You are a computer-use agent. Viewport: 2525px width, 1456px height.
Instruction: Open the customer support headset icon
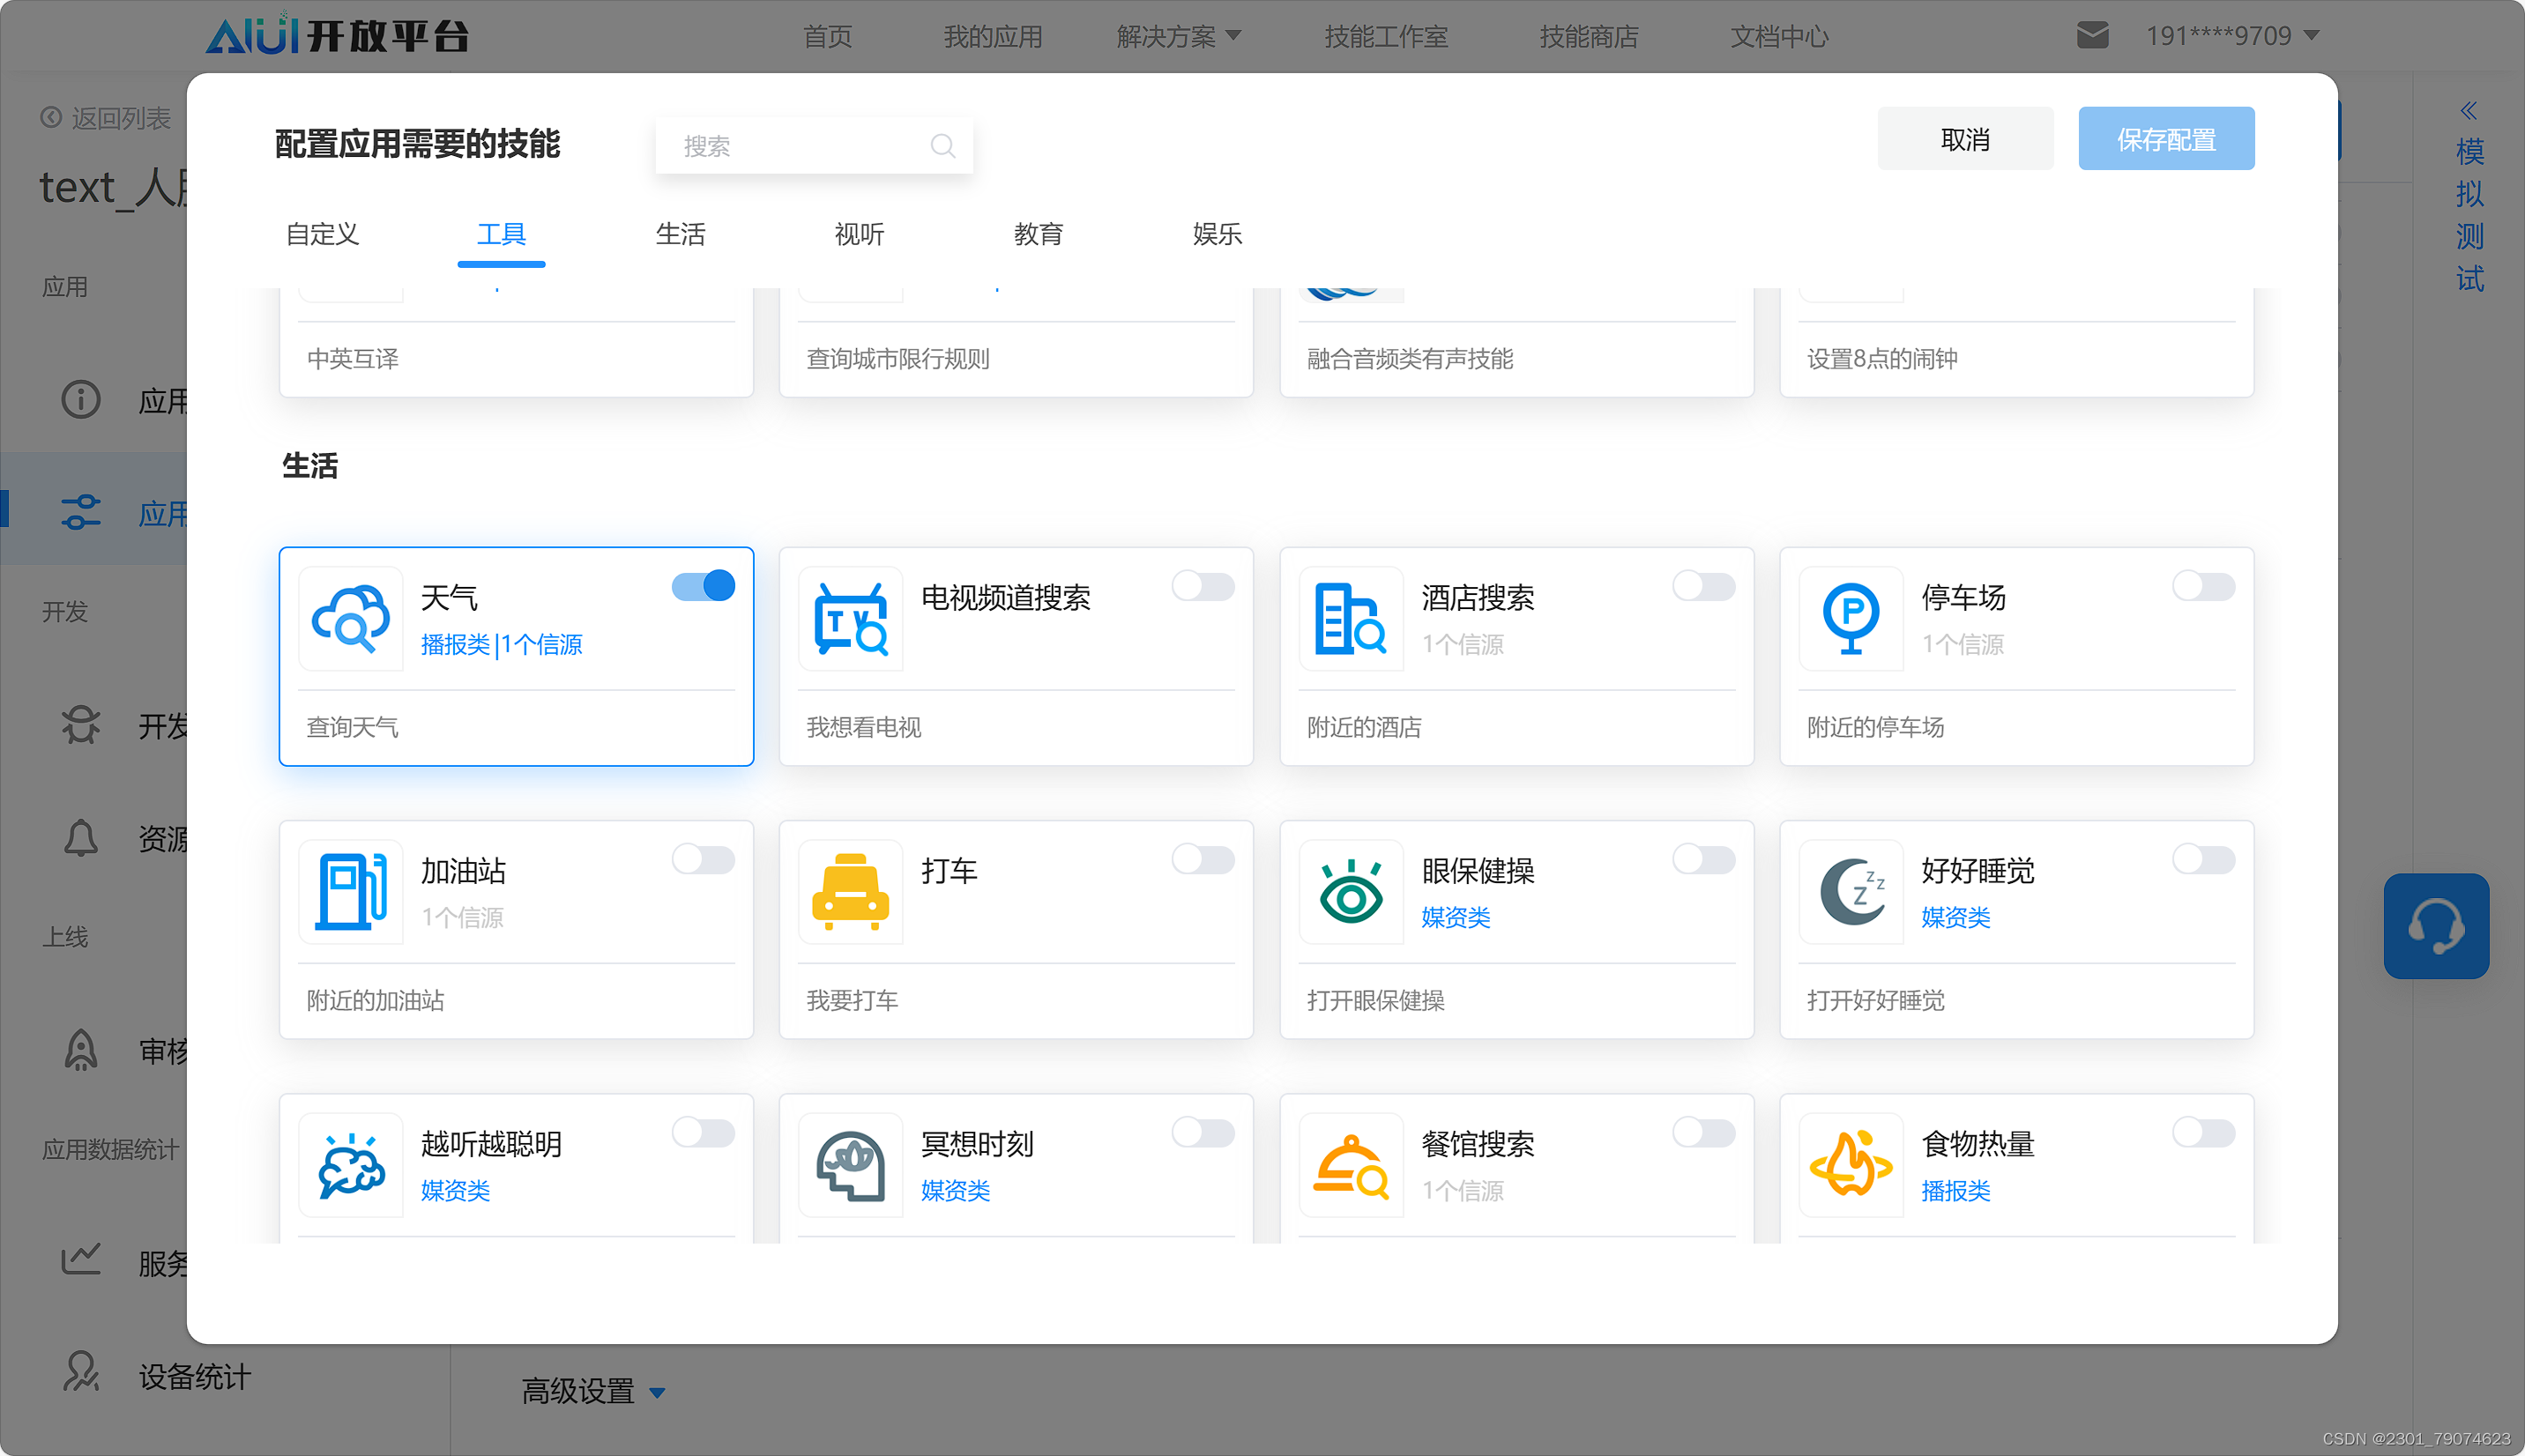click(2436, 926)
